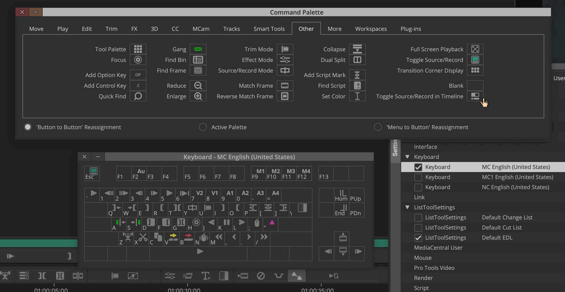This screenshot has width=565, height=292.
Task: Collapse the ListToolSettings group
Action: tap(407, 207)
